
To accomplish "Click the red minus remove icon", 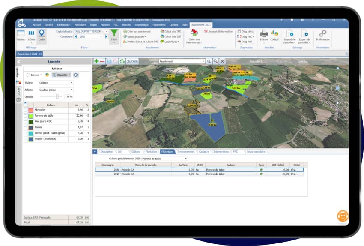I will [x=102, y=61].
